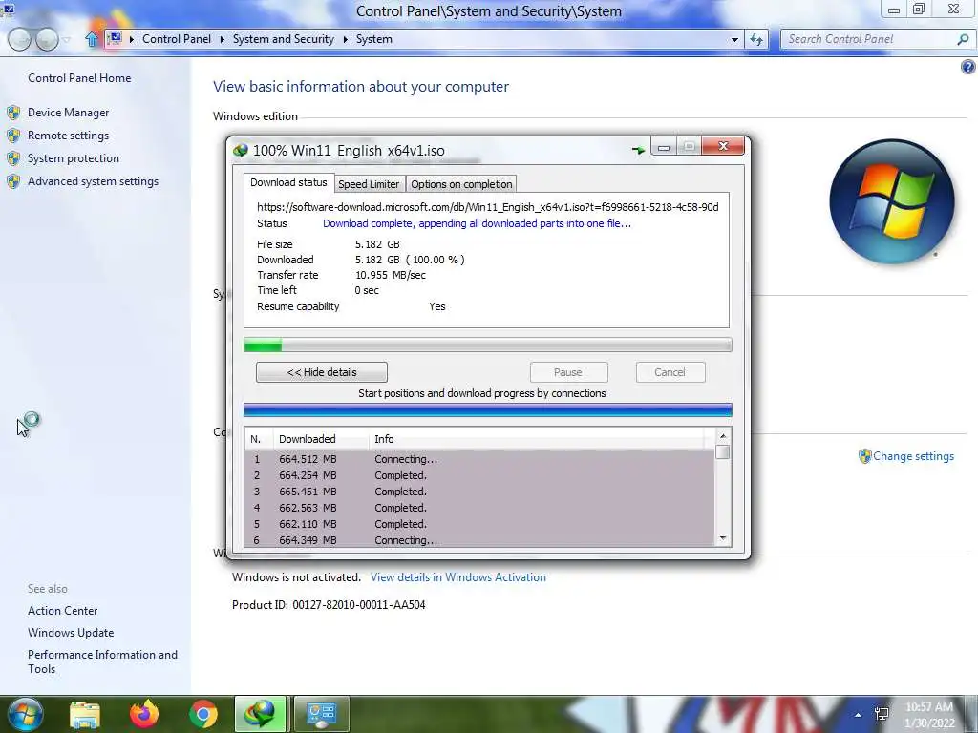This screenshot has width=978, height=733.
Task: Click connections list scroll up arrow
Action: (723, 436)
